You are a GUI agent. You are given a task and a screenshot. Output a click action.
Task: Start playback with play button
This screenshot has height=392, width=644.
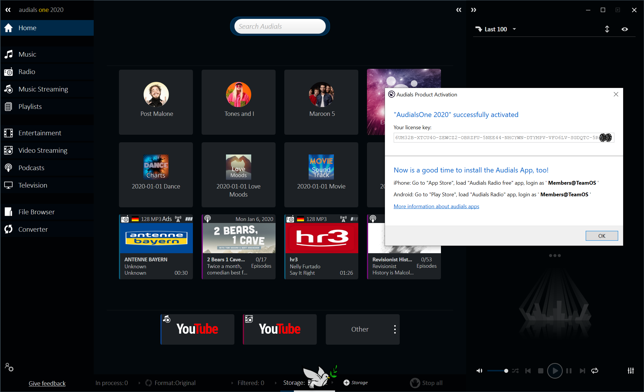pos(555,371)
